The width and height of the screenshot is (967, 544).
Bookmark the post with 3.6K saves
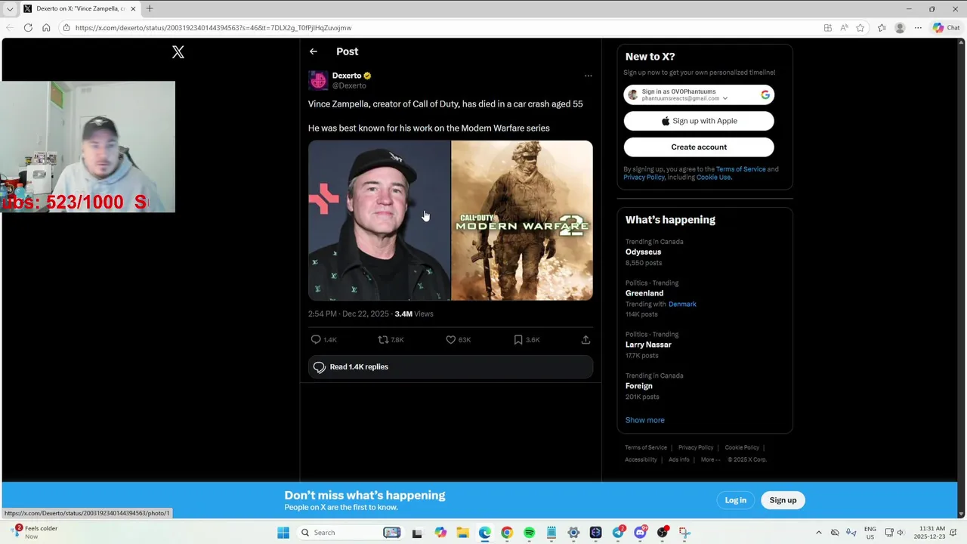[x=518, y=340]
